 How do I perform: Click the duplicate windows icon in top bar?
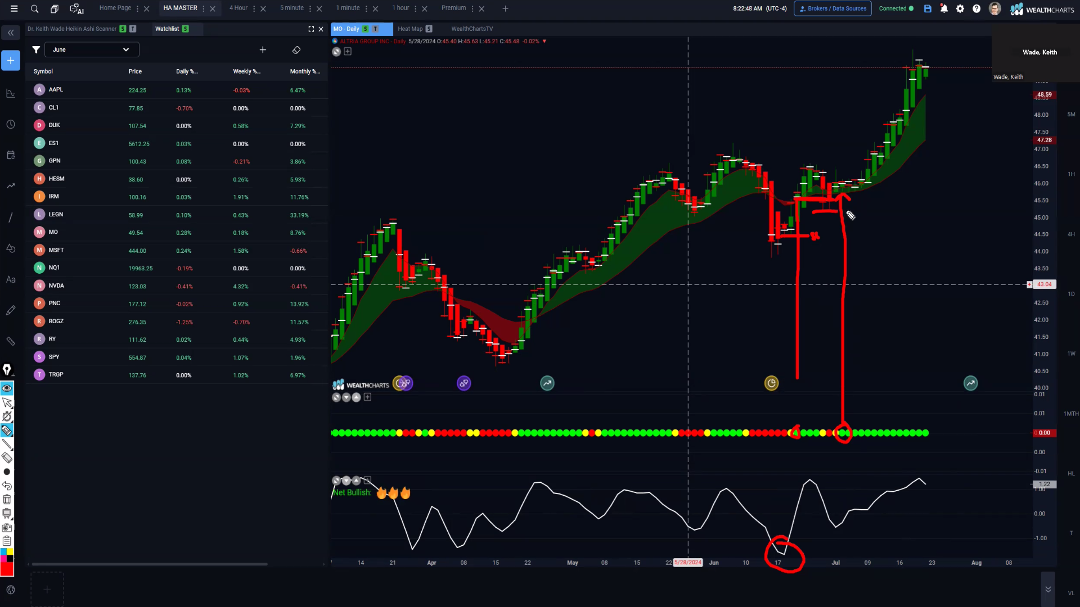point(55,9)
